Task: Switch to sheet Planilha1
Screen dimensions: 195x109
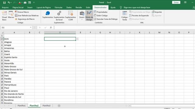Action: click(22, 106)
